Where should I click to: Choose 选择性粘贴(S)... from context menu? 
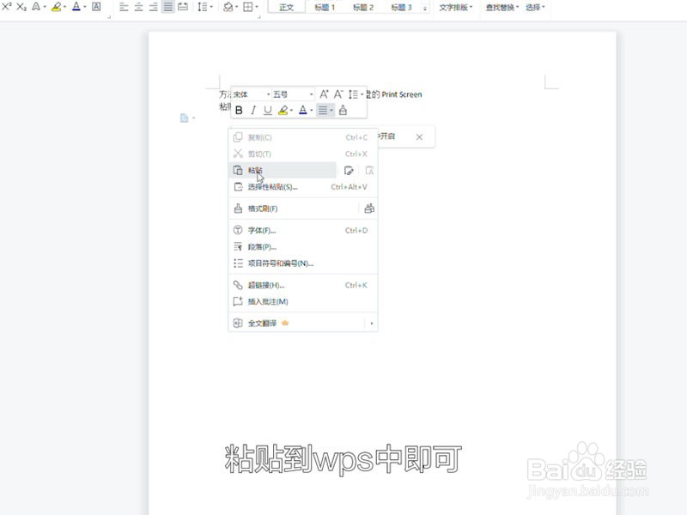[303, 187]
